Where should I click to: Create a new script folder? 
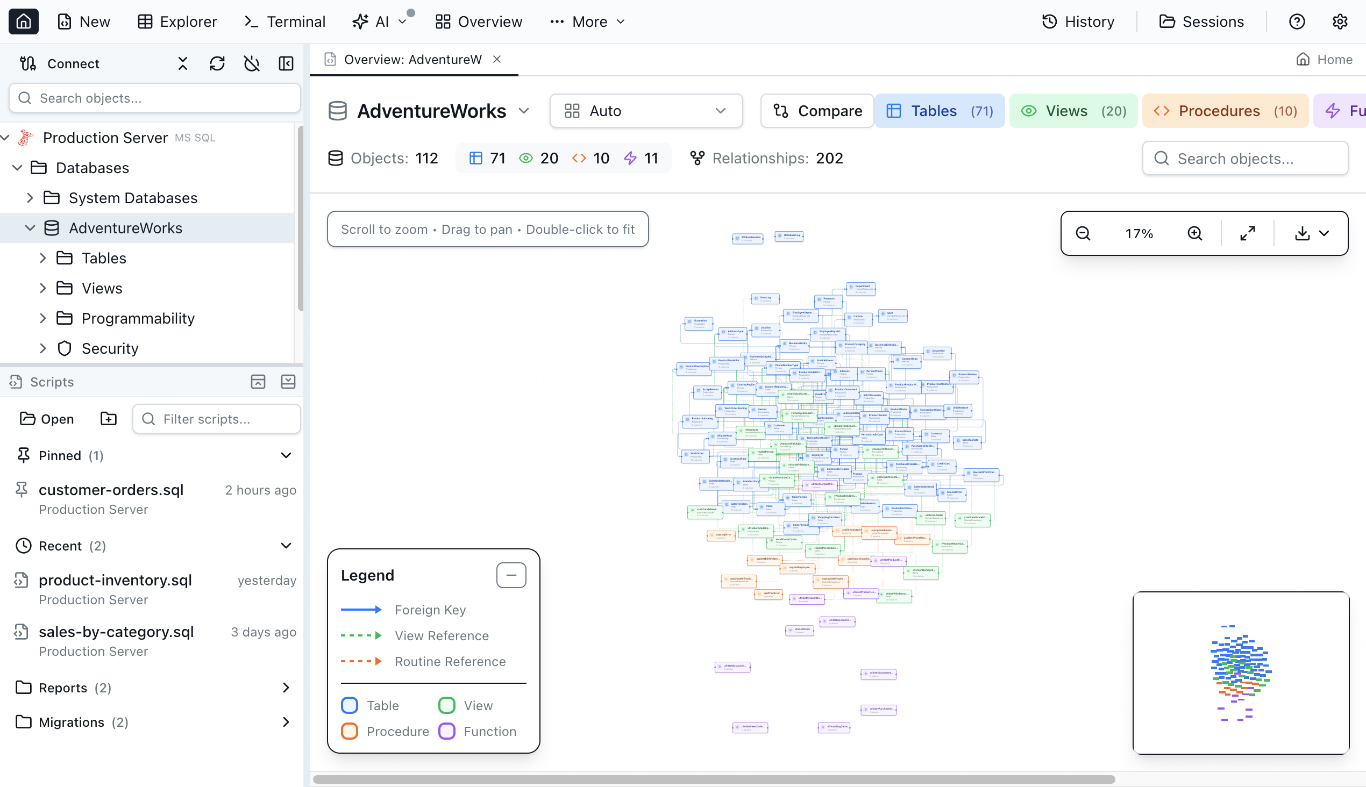point(108,418)
